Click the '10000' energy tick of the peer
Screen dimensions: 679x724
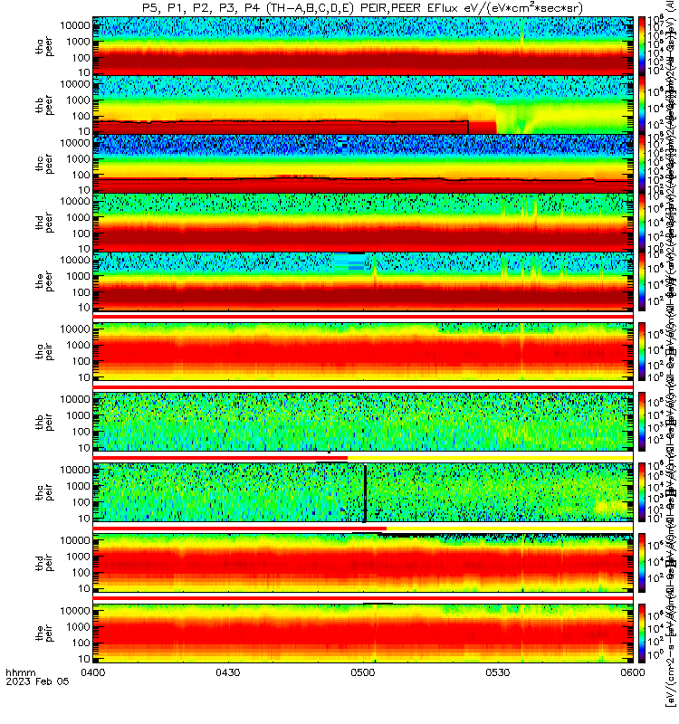(x=75, y=260)
